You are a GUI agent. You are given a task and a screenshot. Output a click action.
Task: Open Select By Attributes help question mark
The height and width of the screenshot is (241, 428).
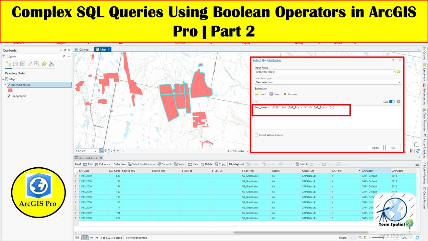[393, 61]
